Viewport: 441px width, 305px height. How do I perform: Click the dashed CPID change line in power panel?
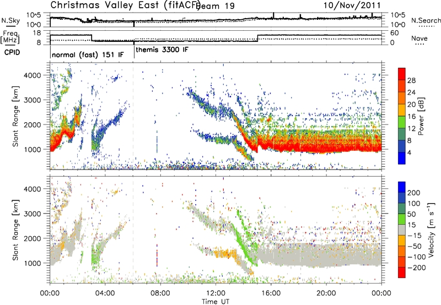click(x=133, y=116)
